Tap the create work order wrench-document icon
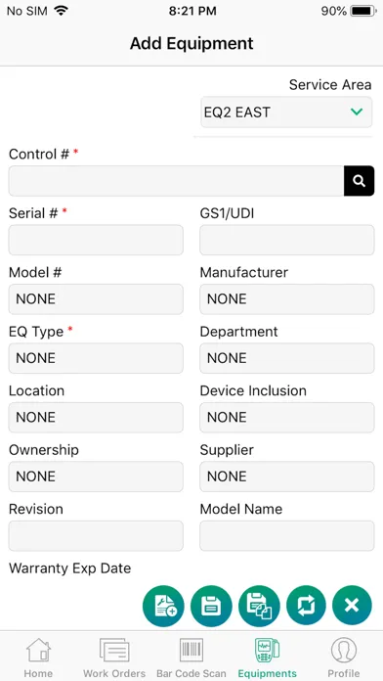 tap(163, 606)
